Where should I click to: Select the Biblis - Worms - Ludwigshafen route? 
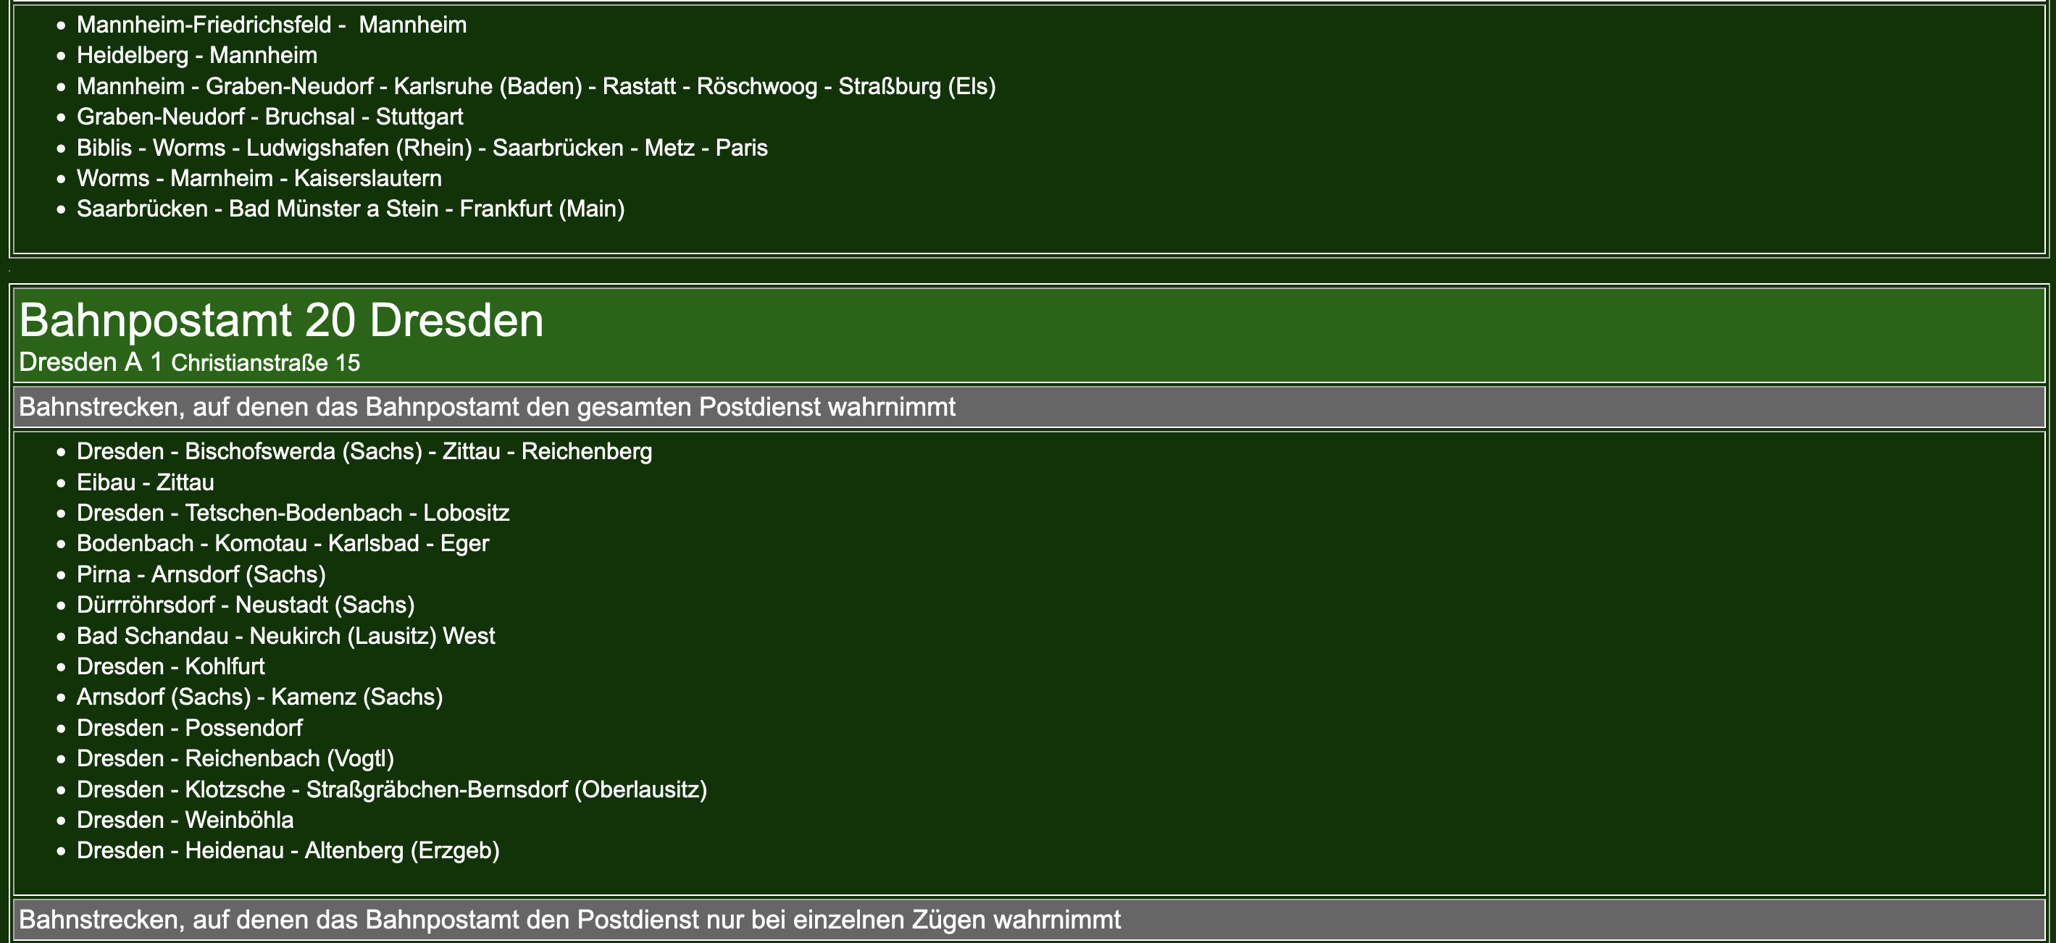tap(422, 148)
